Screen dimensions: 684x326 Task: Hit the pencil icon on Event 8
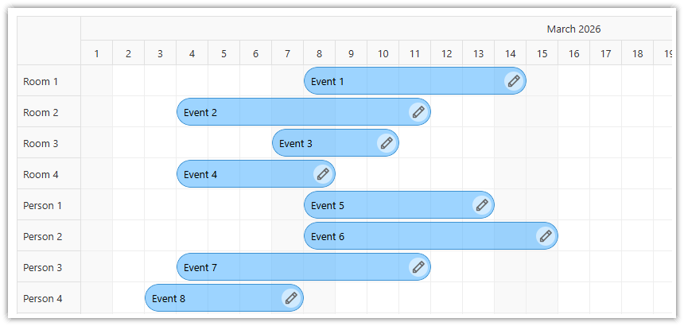(291, 298)
